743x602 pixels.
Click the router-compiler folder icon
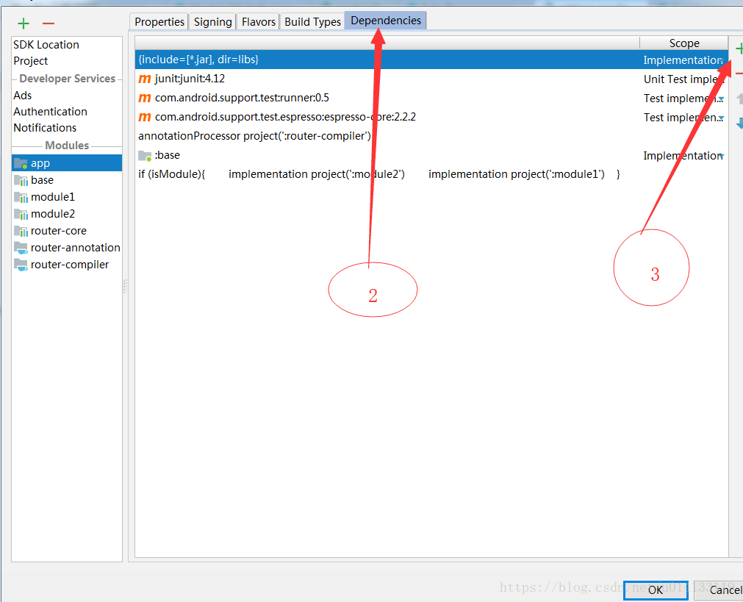[x=21, y=265]
